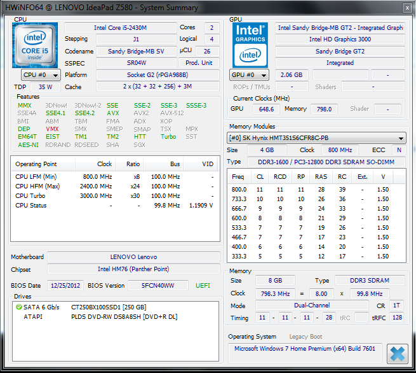Click the AVX feature flag
The height and width of the screenshot is (373, 416).
click(x=113, y=113)
